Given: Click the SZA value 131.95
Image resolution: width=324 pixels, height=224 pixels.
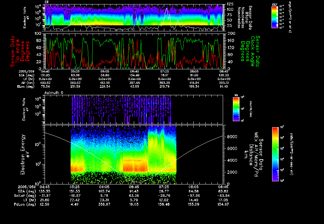Looking at the screenshot, I should 46,75.
